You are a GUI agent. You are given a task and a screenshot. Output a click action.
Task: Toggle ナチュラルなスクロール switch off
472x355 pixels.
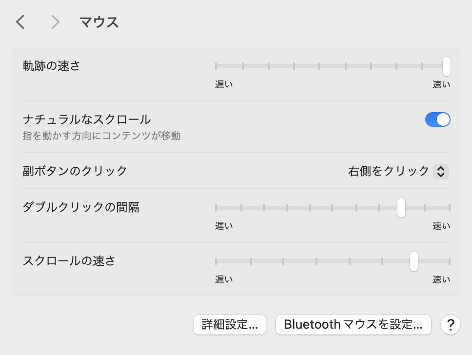(437, 119)
